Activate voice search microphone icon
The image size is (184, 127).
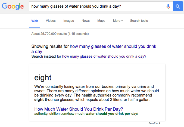point(168,7)
